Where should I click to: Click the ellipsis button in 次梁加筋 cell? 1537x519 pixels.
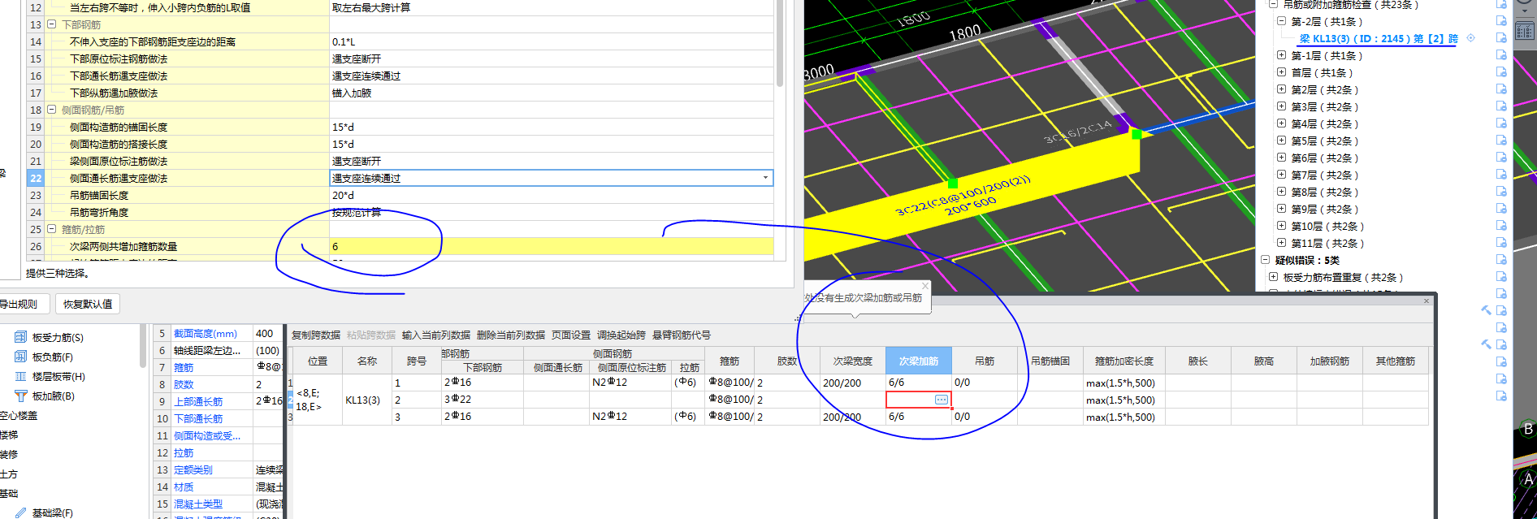[941, 400]
